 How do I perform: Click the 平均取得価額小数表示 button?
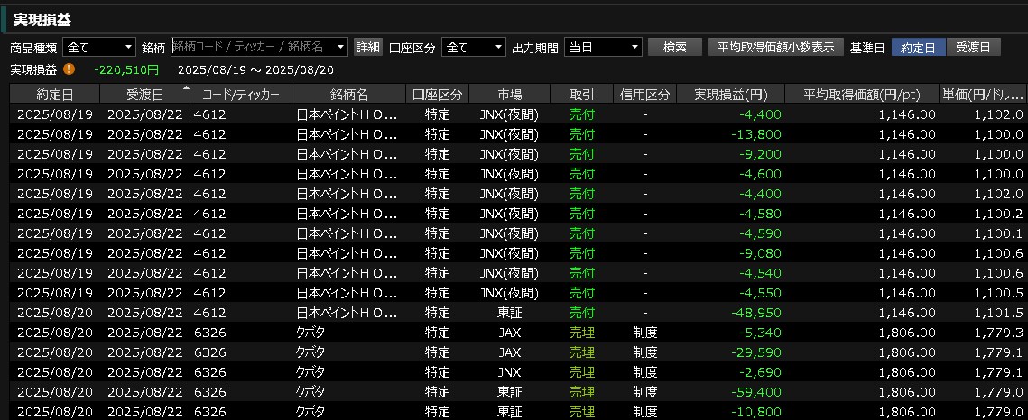coord(775,47)
